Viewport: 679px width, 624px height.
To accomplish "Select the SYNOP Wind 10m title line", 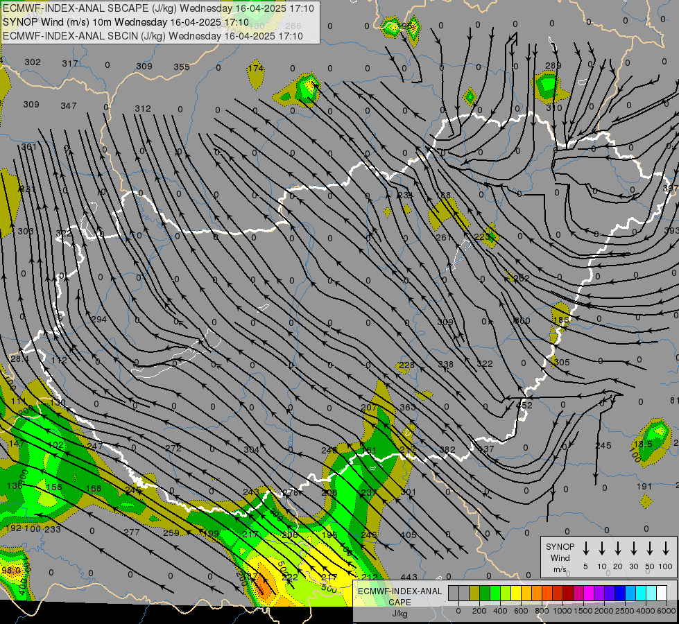I will point(126,22).
